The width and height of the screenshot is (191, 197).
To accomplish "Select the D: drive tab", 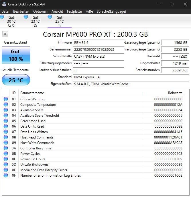I will click(x=36, y=21).
